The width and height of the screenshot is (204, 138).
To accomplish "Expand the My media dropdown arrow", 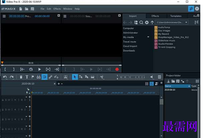I will point(148,37).
